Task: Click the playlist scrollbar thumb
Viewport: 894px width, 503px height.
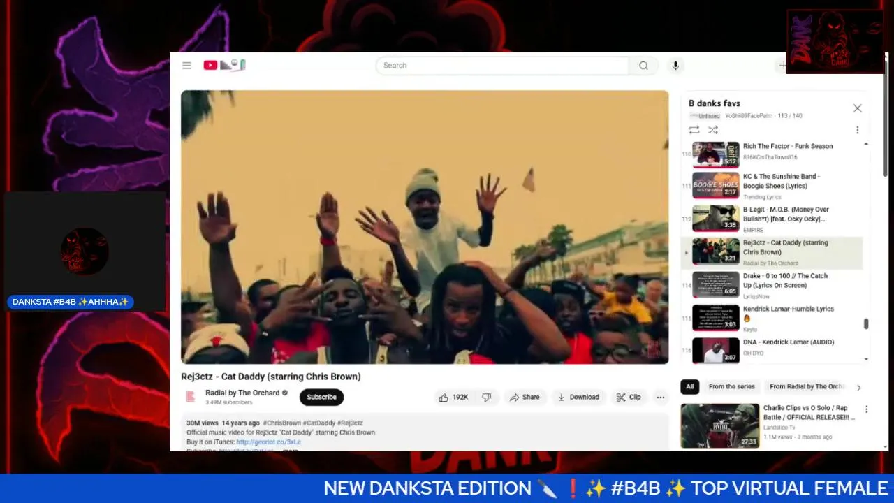Action: pyautogui.click(x=866, y=323)
